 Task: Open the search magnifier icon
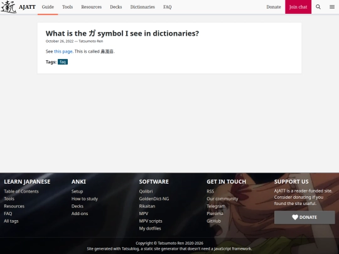pyautogui.click(x=318, y=7)
